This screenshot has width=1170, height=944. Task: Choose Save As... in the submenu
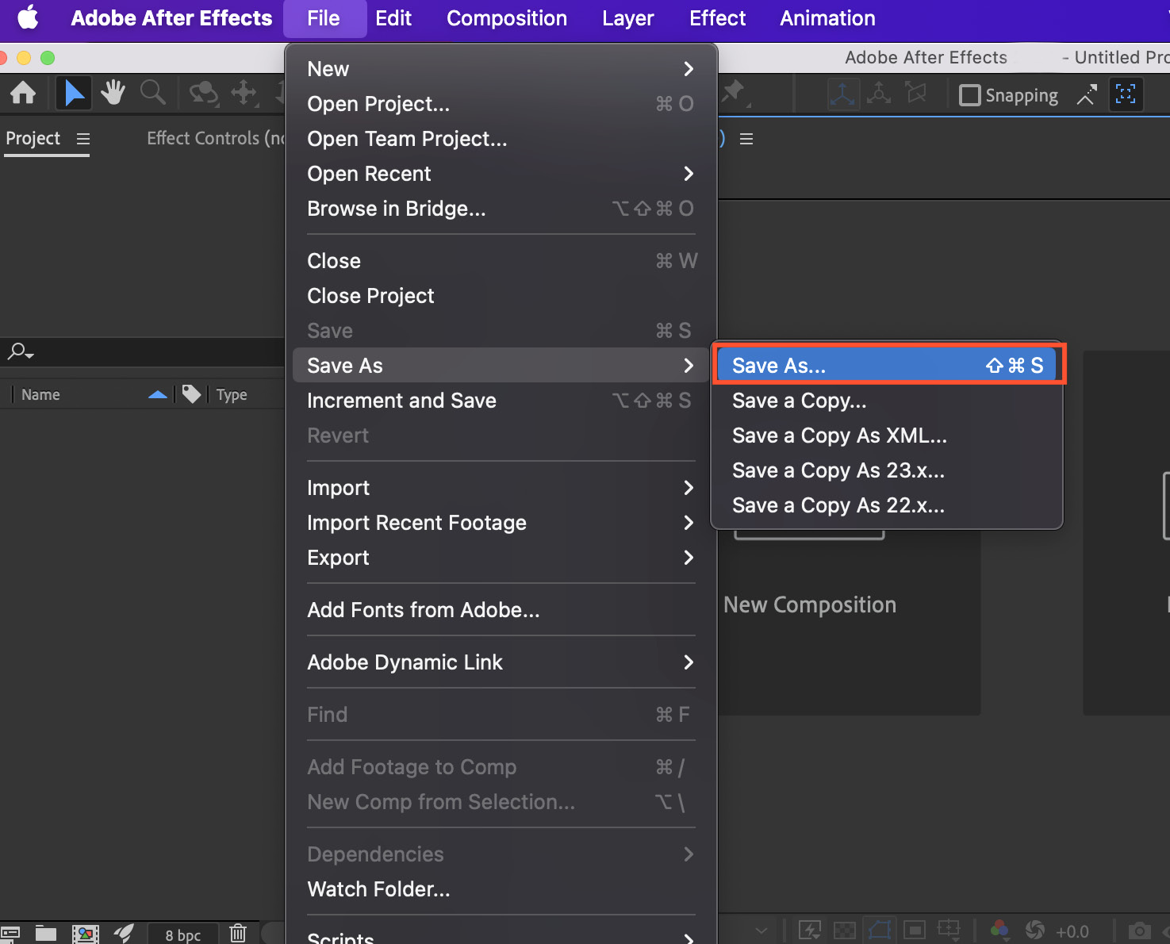(887, 366)
